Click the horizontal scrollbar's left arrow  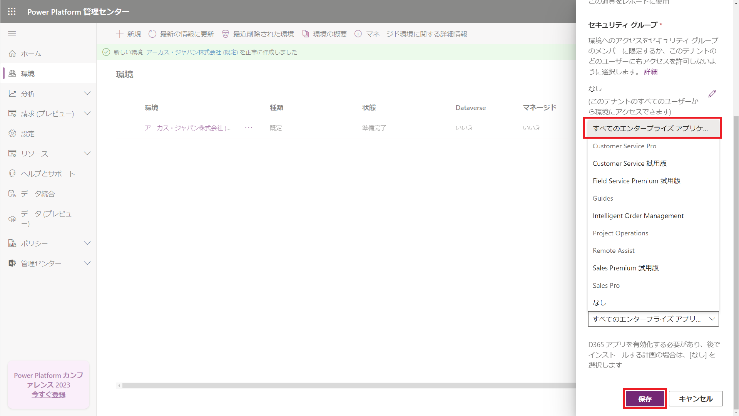[x=119, y=386]
